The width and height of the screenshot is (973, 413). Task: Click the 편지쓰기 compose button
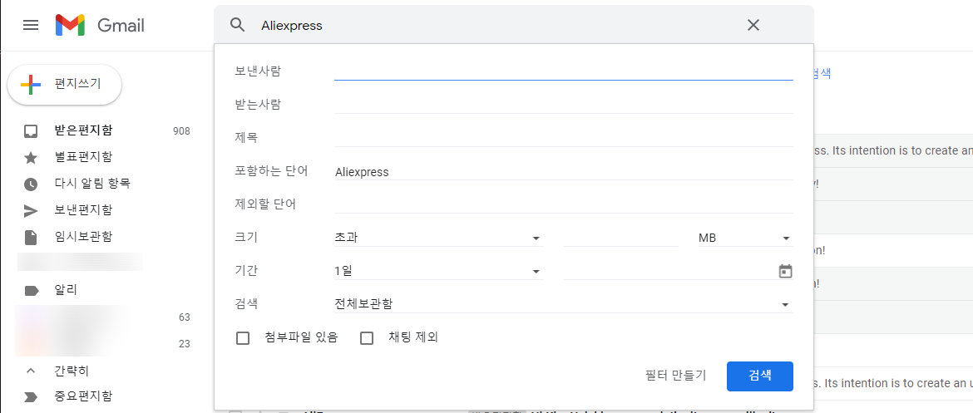[x=65, y=84]
